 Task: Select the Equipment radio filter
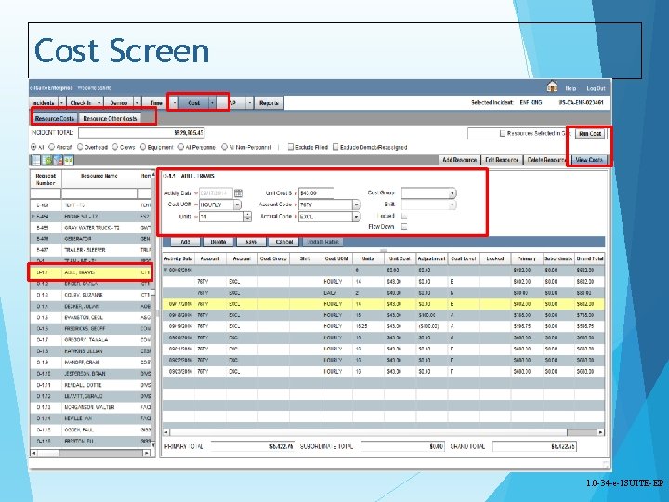click(x=143, y=147)
